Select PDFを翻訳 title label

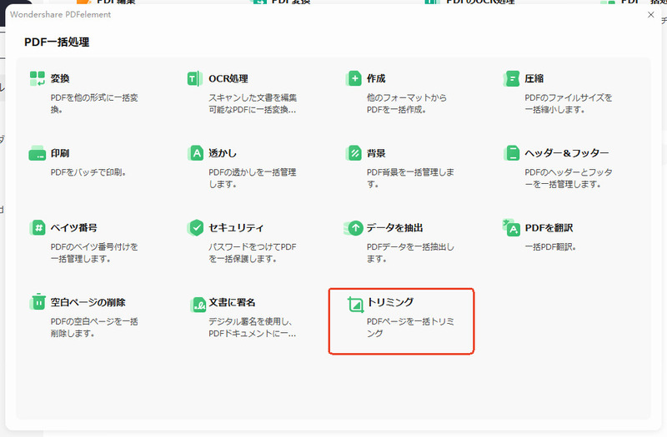(x=549, y=228)
